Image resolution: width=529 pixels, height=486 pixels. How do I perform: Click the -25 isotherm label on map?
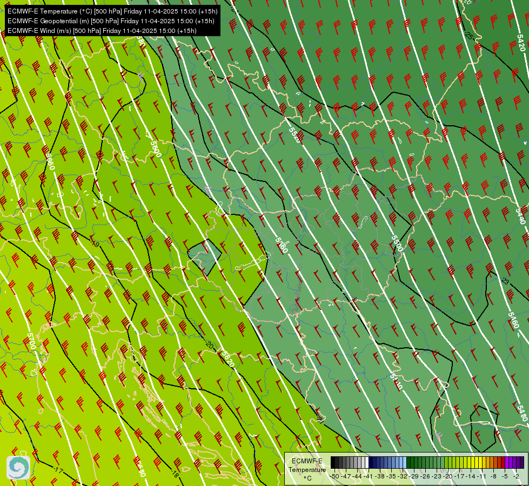click(x=469, y=35)
